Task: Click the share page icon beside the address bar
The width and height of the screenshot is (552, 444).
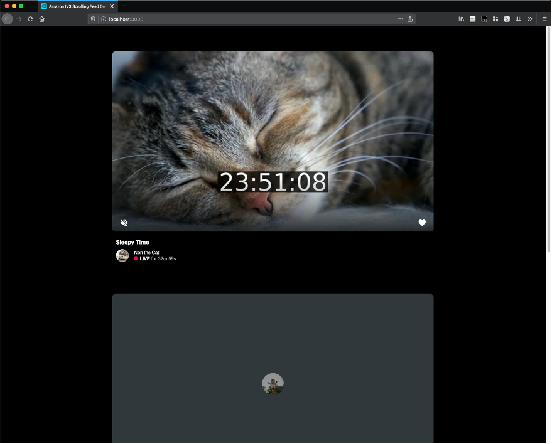Action: (411, 19)
